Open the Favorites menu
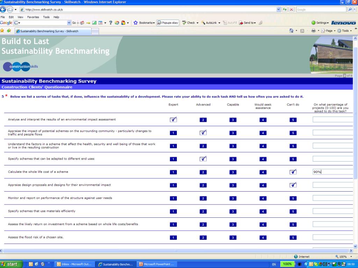 coord(33,17)
